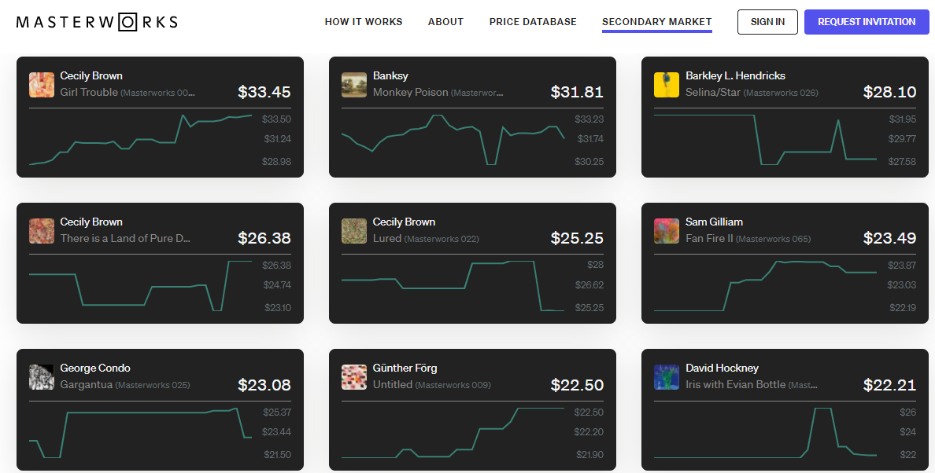
Task: Click the Lured price chart
Action: click(x=453, y=285)
